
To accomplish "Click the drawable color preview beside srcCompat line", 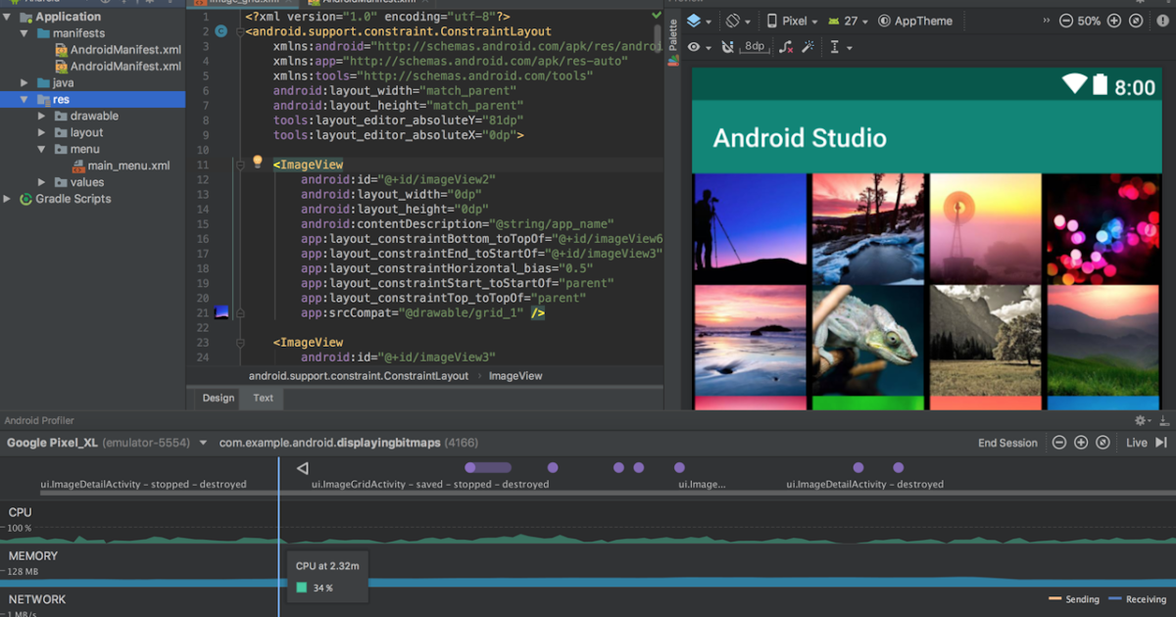I will (222, 313).
